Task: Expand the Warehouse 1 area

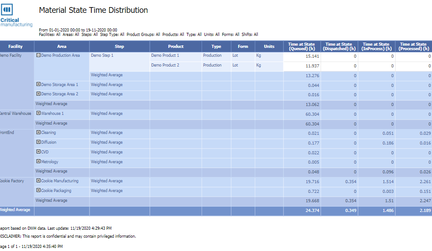Action: [38, 114]
